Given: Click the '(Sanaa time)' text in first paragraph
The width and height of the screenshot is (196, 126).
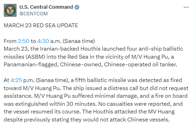Looking at the screenshot, I should 79,41.
